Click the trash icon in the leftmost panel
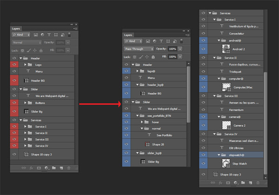This screenshot has width=279, height=195. click(69, 167)
